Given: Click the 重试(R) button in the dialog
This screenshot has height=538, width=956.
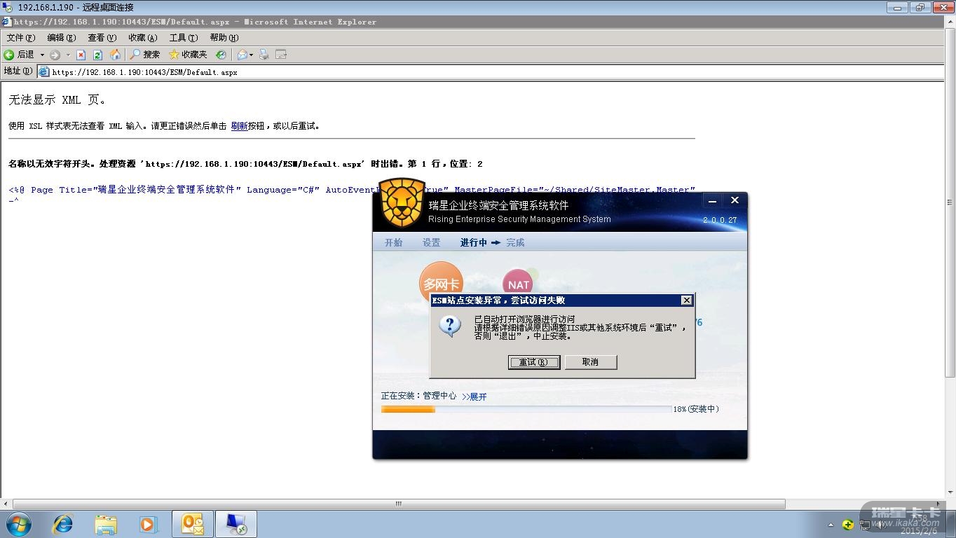Looking at the screenshot, I should click(534, 362).
